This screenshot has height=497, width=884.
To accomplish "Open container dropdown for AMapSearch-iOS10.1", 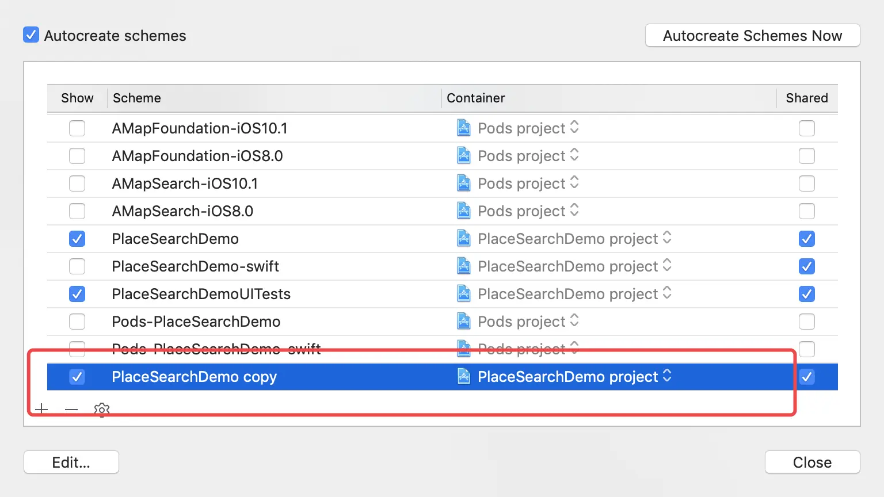I will pyautogui.click(x=574, y=183).
